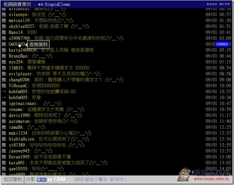
Task: Click the comment 需要續集
Action: [36, 62]
